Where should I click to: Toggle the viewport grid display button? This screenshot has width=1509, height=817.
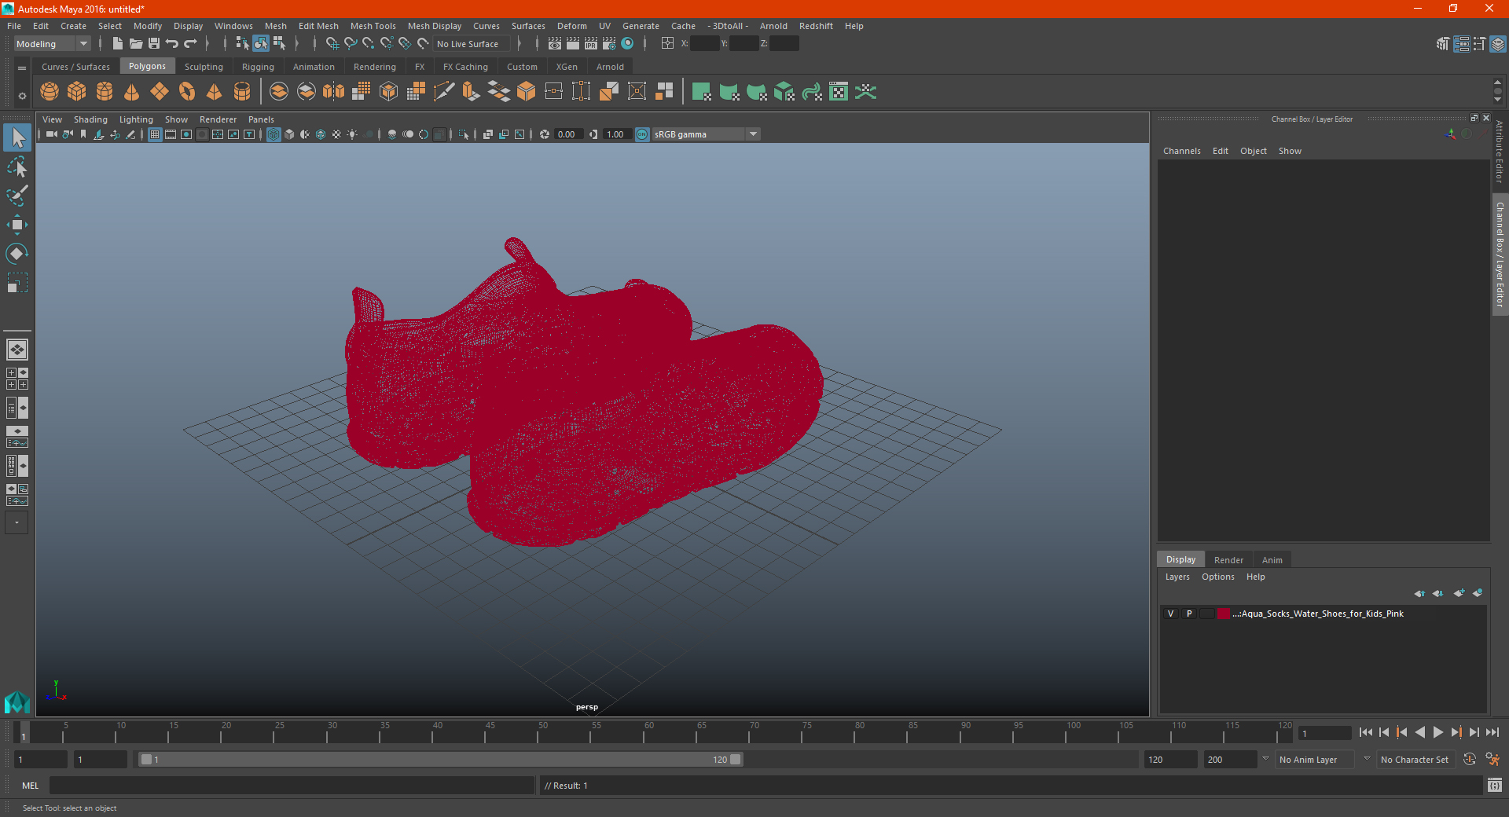[155, 134]
